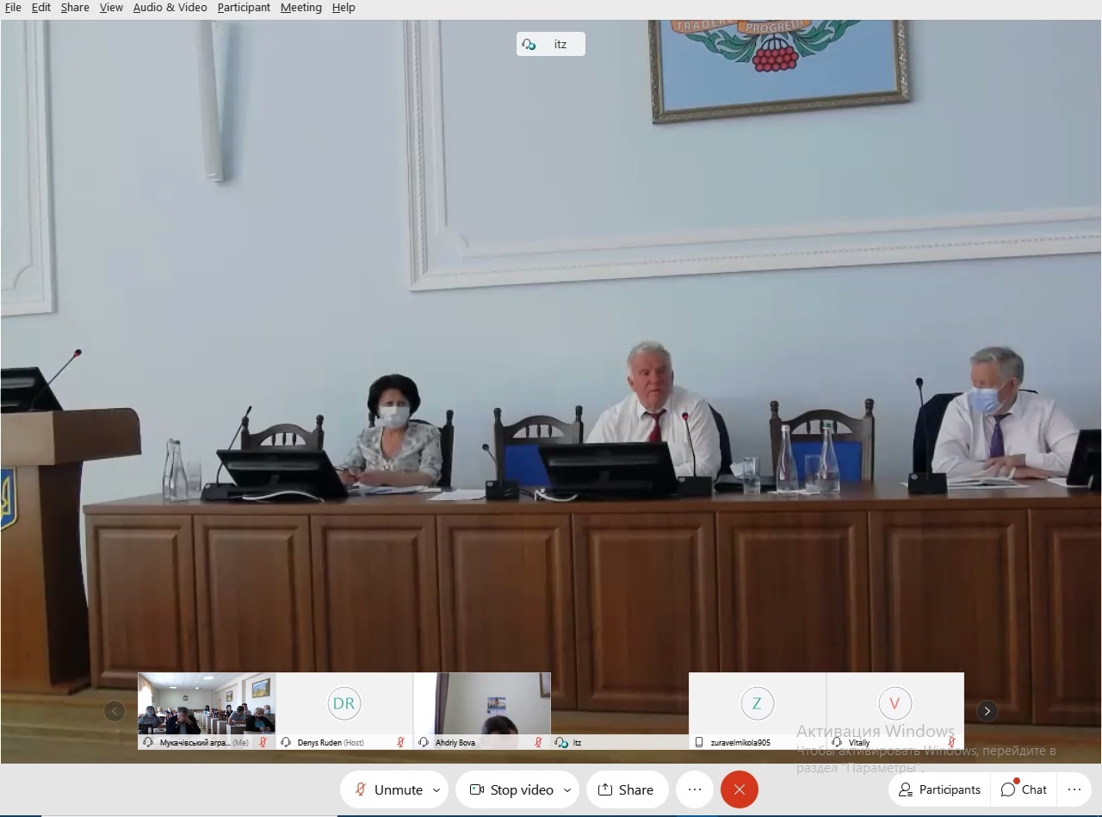Toggle camera with Stop video button

click(x=511, y=789)
